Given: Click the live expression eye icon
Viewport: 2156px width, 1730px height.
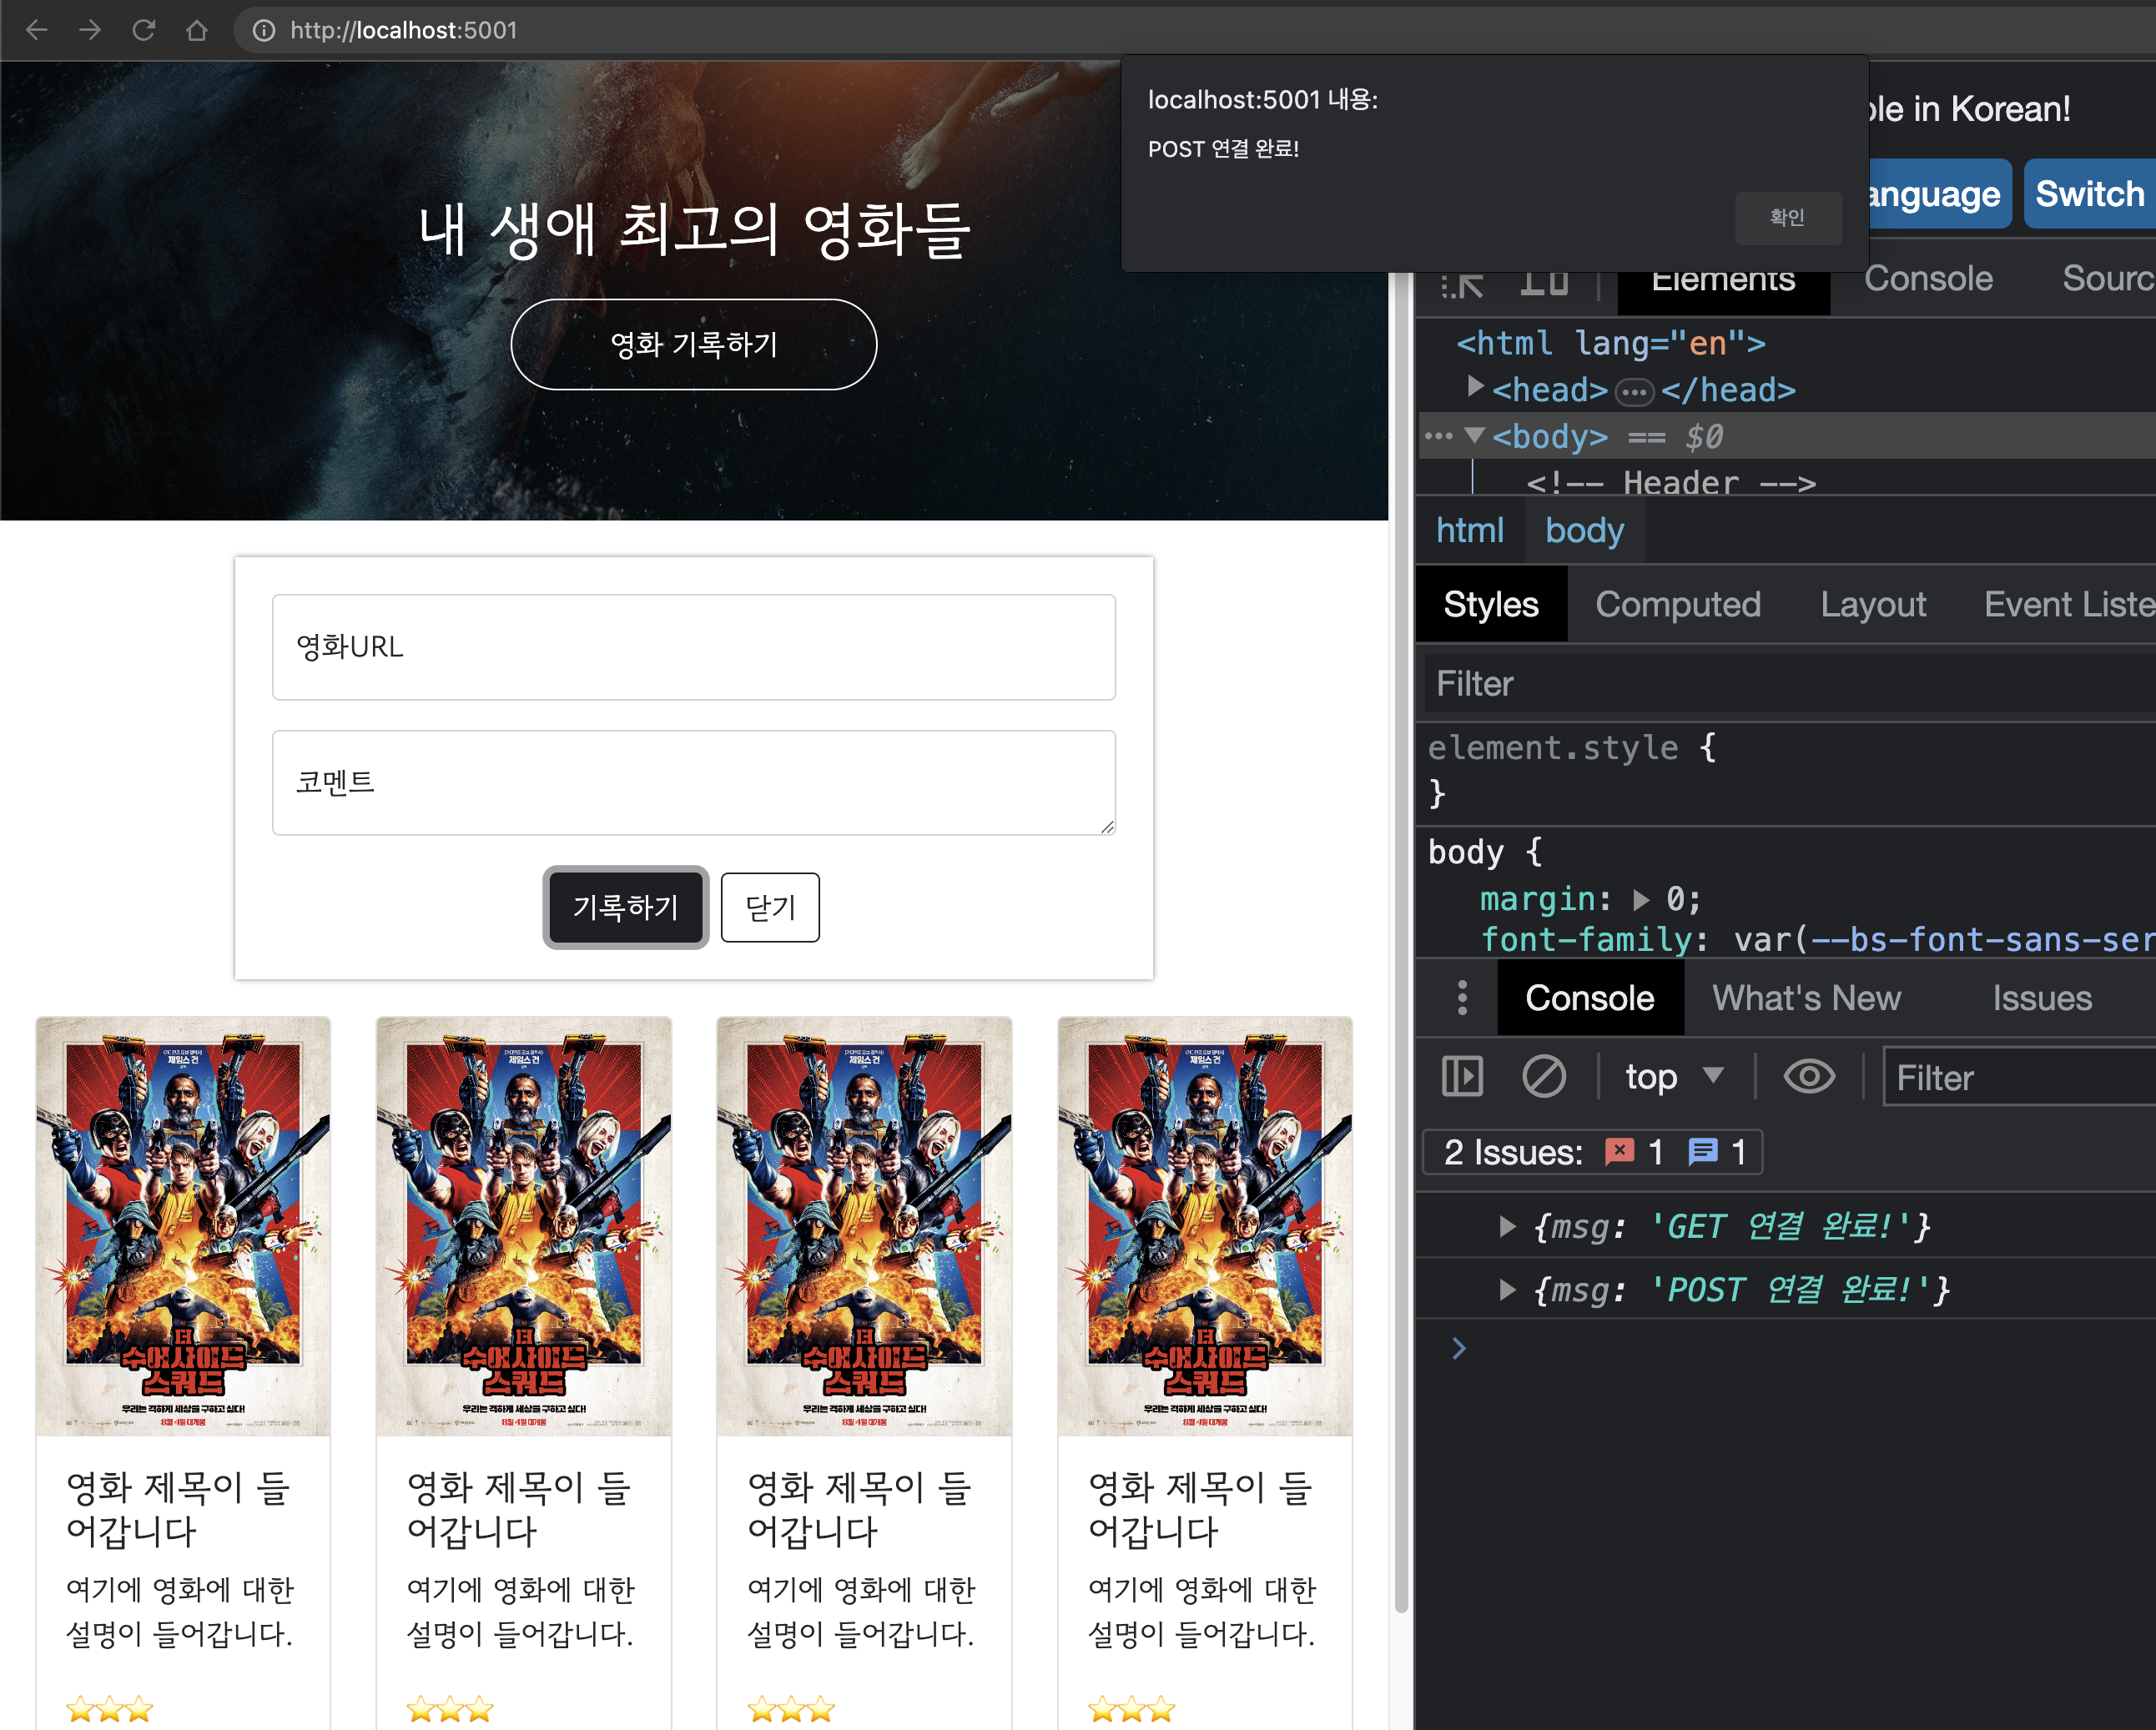Looking at the screenshot, I should click(x=1808, y=1077).
